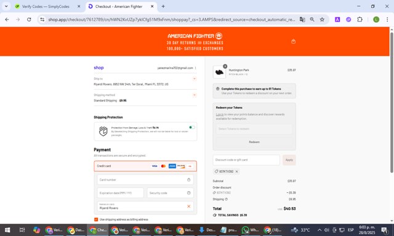Toggle Use shipping address as billing address

(96, 219)
